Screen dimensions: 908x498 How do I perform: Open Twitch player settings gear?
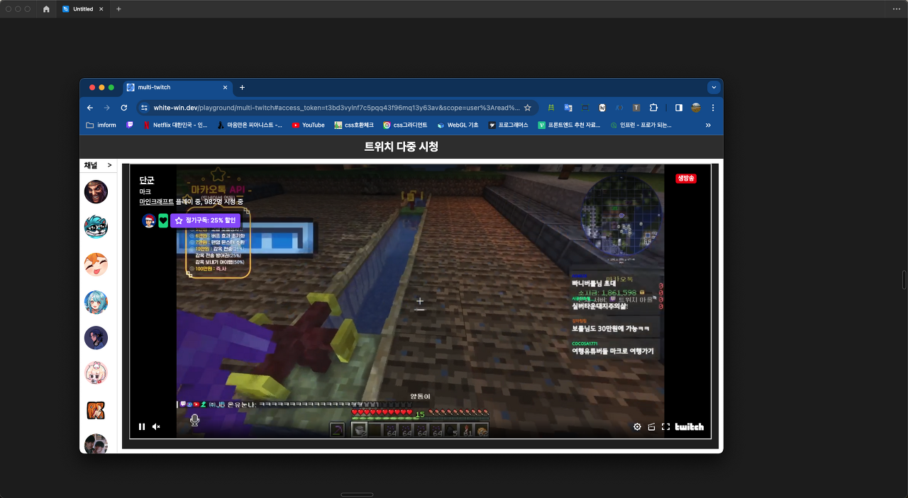tap(637, 426)
